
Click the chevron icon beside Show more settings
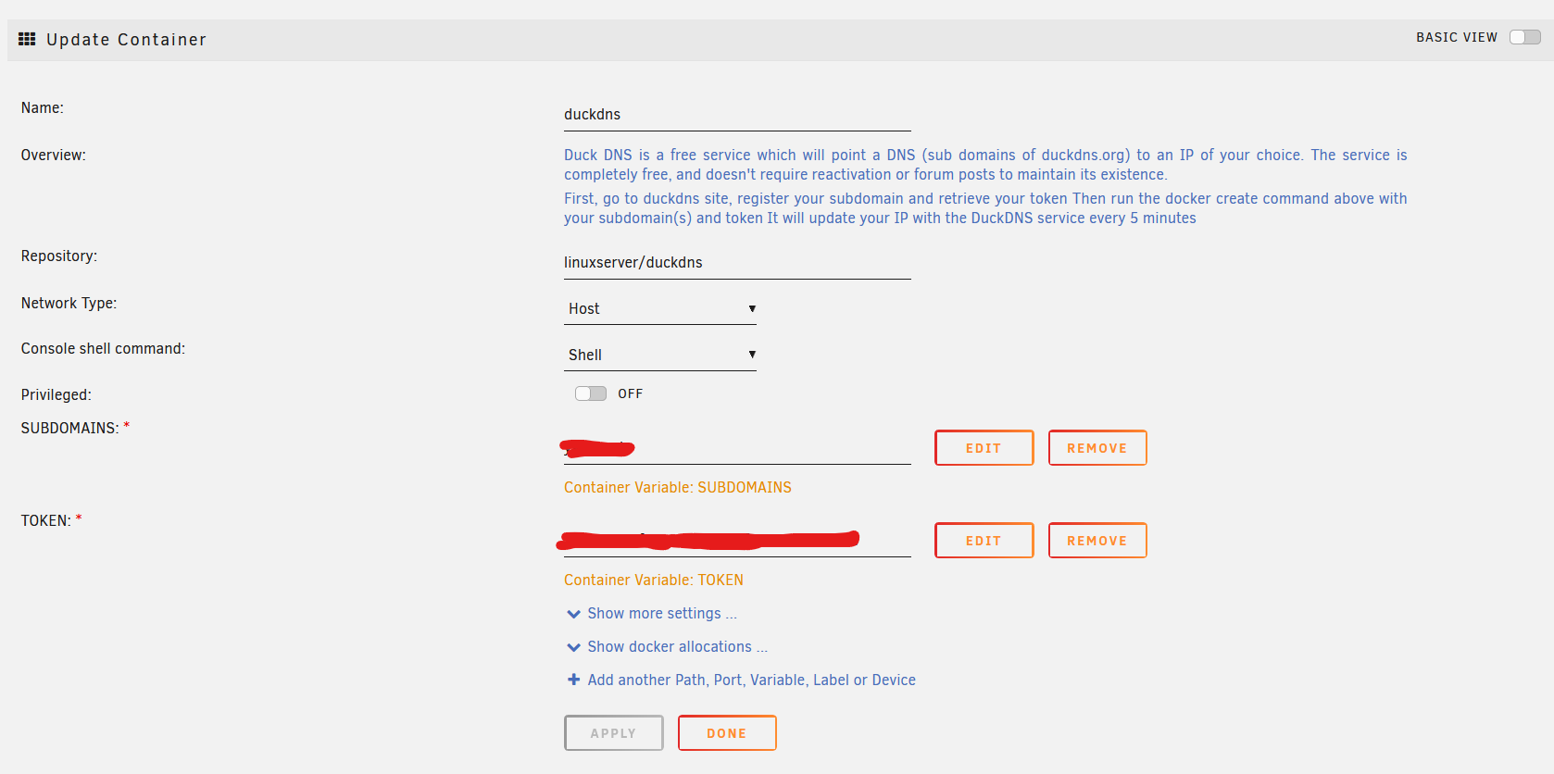coord(574,614)
